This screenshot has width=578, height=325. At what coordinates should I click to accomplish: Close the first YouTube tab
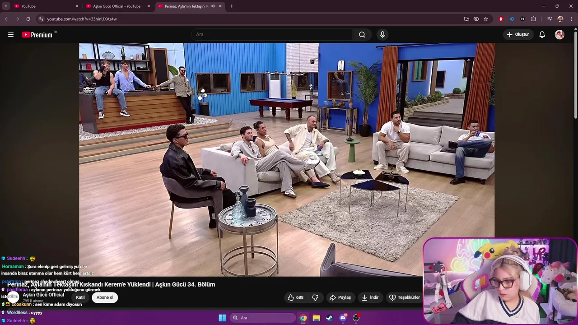pos(77,6)
